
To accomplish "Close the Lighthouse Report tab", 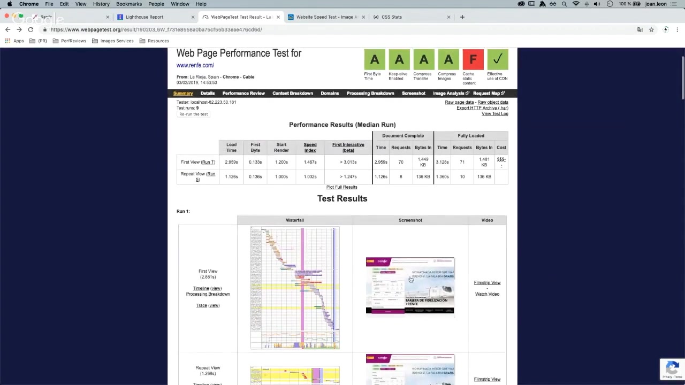I will (193, 17).
